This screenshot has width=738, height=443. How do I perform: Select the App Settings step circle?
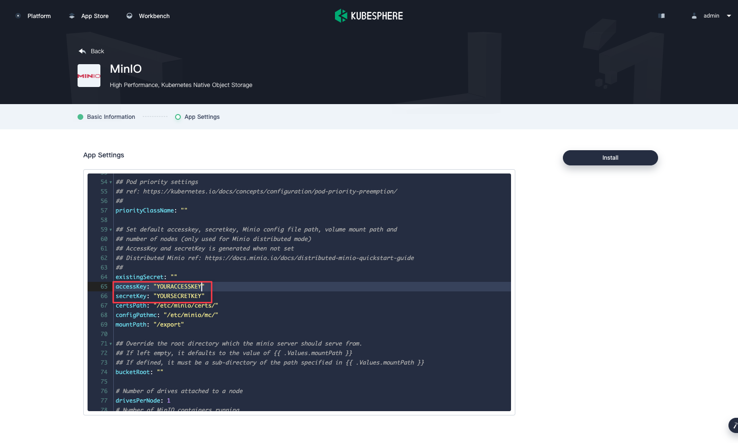177,116
